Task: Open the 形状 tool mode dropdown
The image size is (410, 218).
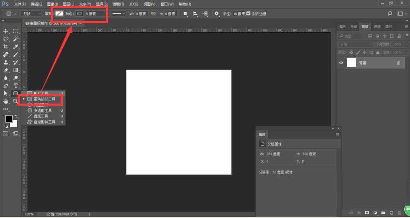Action: [x=31, y=13]
